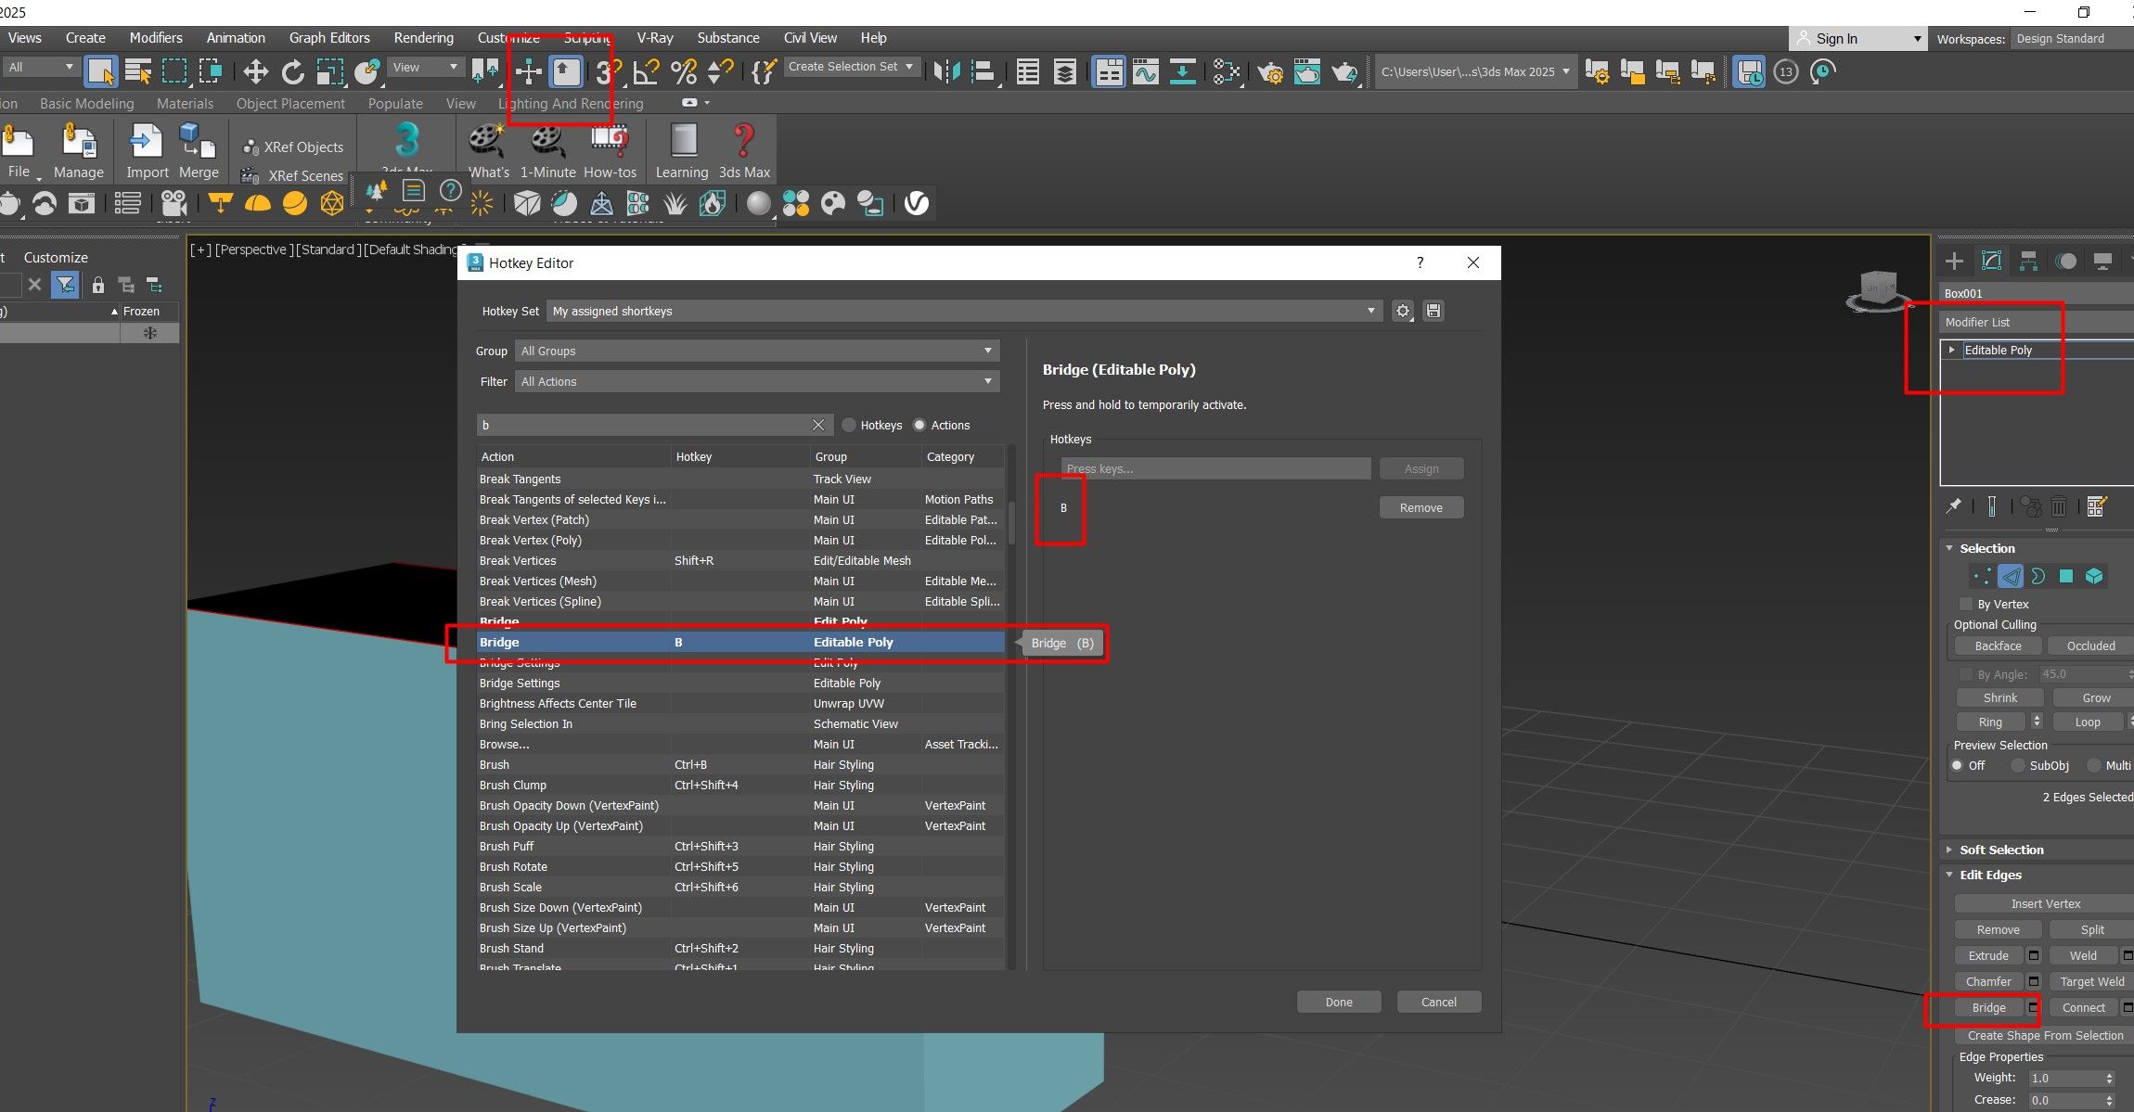The height and width of the screenshot is (1112, 2134).
Task: Open Select by Name tool
Action: click(x=137, y=71)
